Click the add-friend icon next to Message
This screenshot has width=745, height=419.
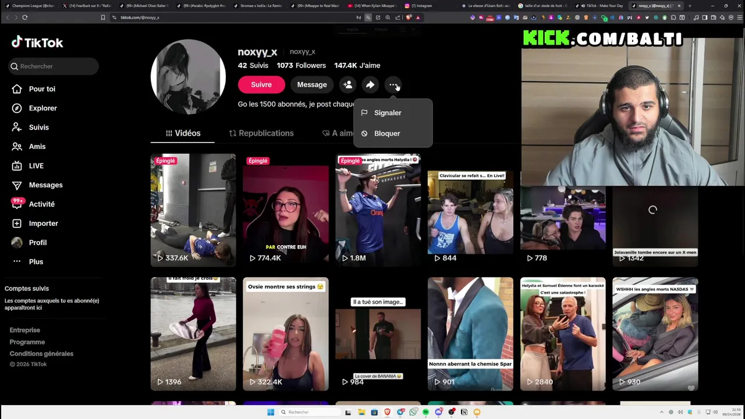point(347,85)
